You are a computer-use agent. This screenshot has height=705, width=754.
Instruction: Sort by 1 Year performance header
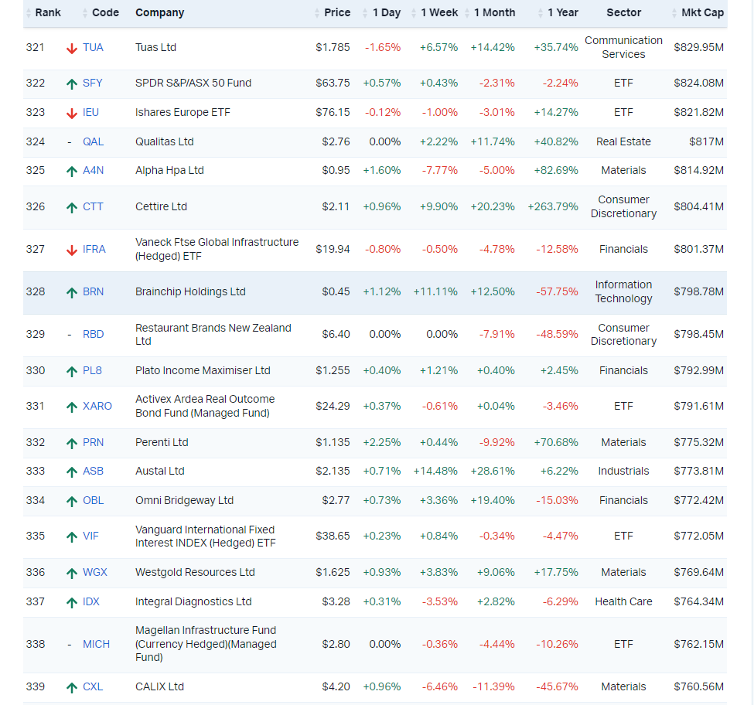[x=561, y=12]
